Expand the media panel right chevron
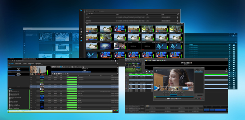The image size is (245, 120). tap(29, 88)
